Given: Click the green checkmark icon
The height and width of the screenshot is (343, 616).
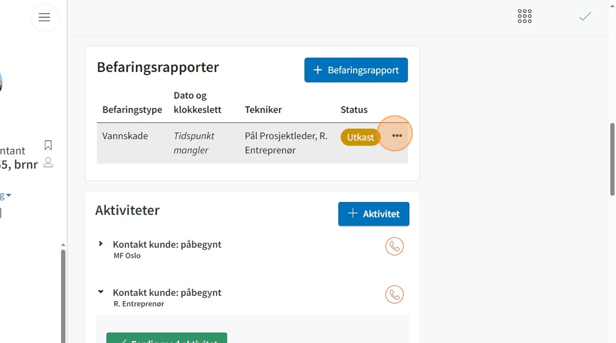Looking at the screenshot, I should tap(585, 16).
